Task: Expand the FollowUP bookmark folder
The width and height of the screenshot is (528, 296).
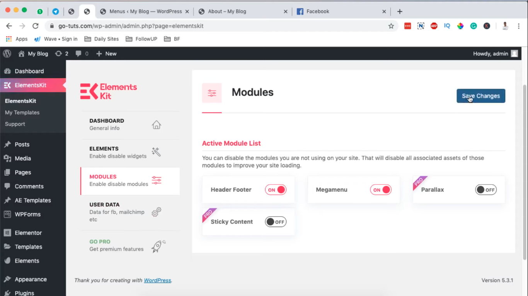Action: click(x=142, y=39)
